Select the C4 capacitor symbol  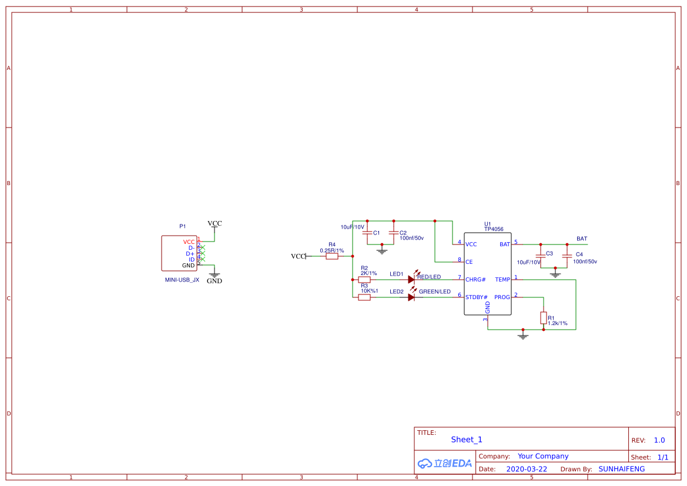click(567, 256)
